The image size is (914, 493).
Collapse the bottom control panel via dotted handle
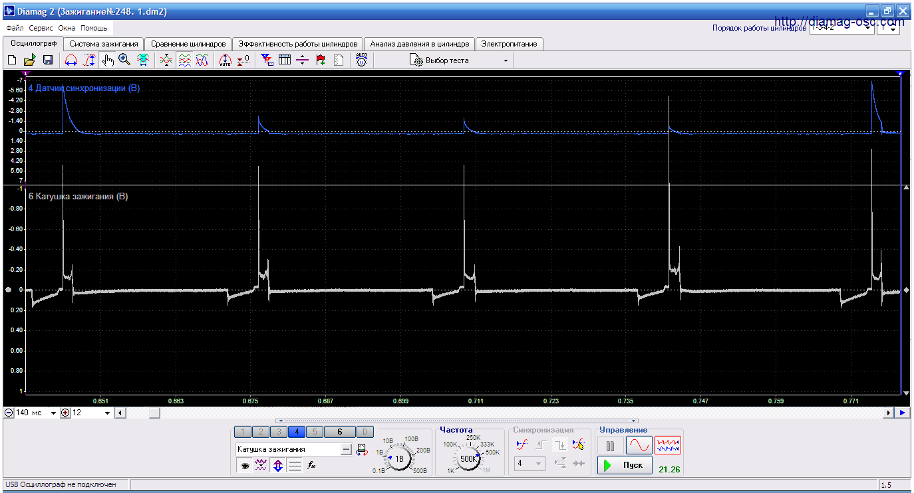pyautogui.click(x=457, y=421)
